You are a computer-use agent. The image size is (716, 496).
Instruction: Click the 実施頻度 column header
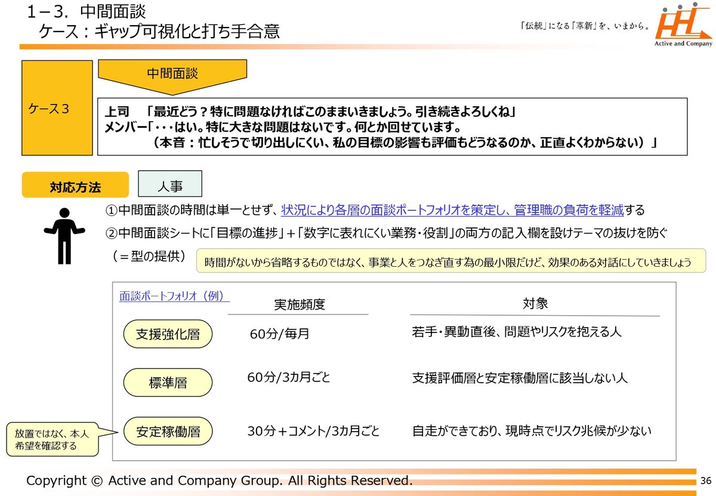pyautogui.click(x=299, y=304)
